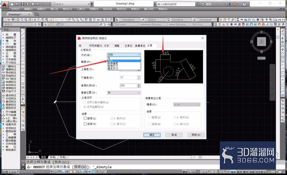The height and width of the screenshot is (175, 287).
Task: Click the Cut scissors icon in standard toolbar
Action: [x=35, y=19]
